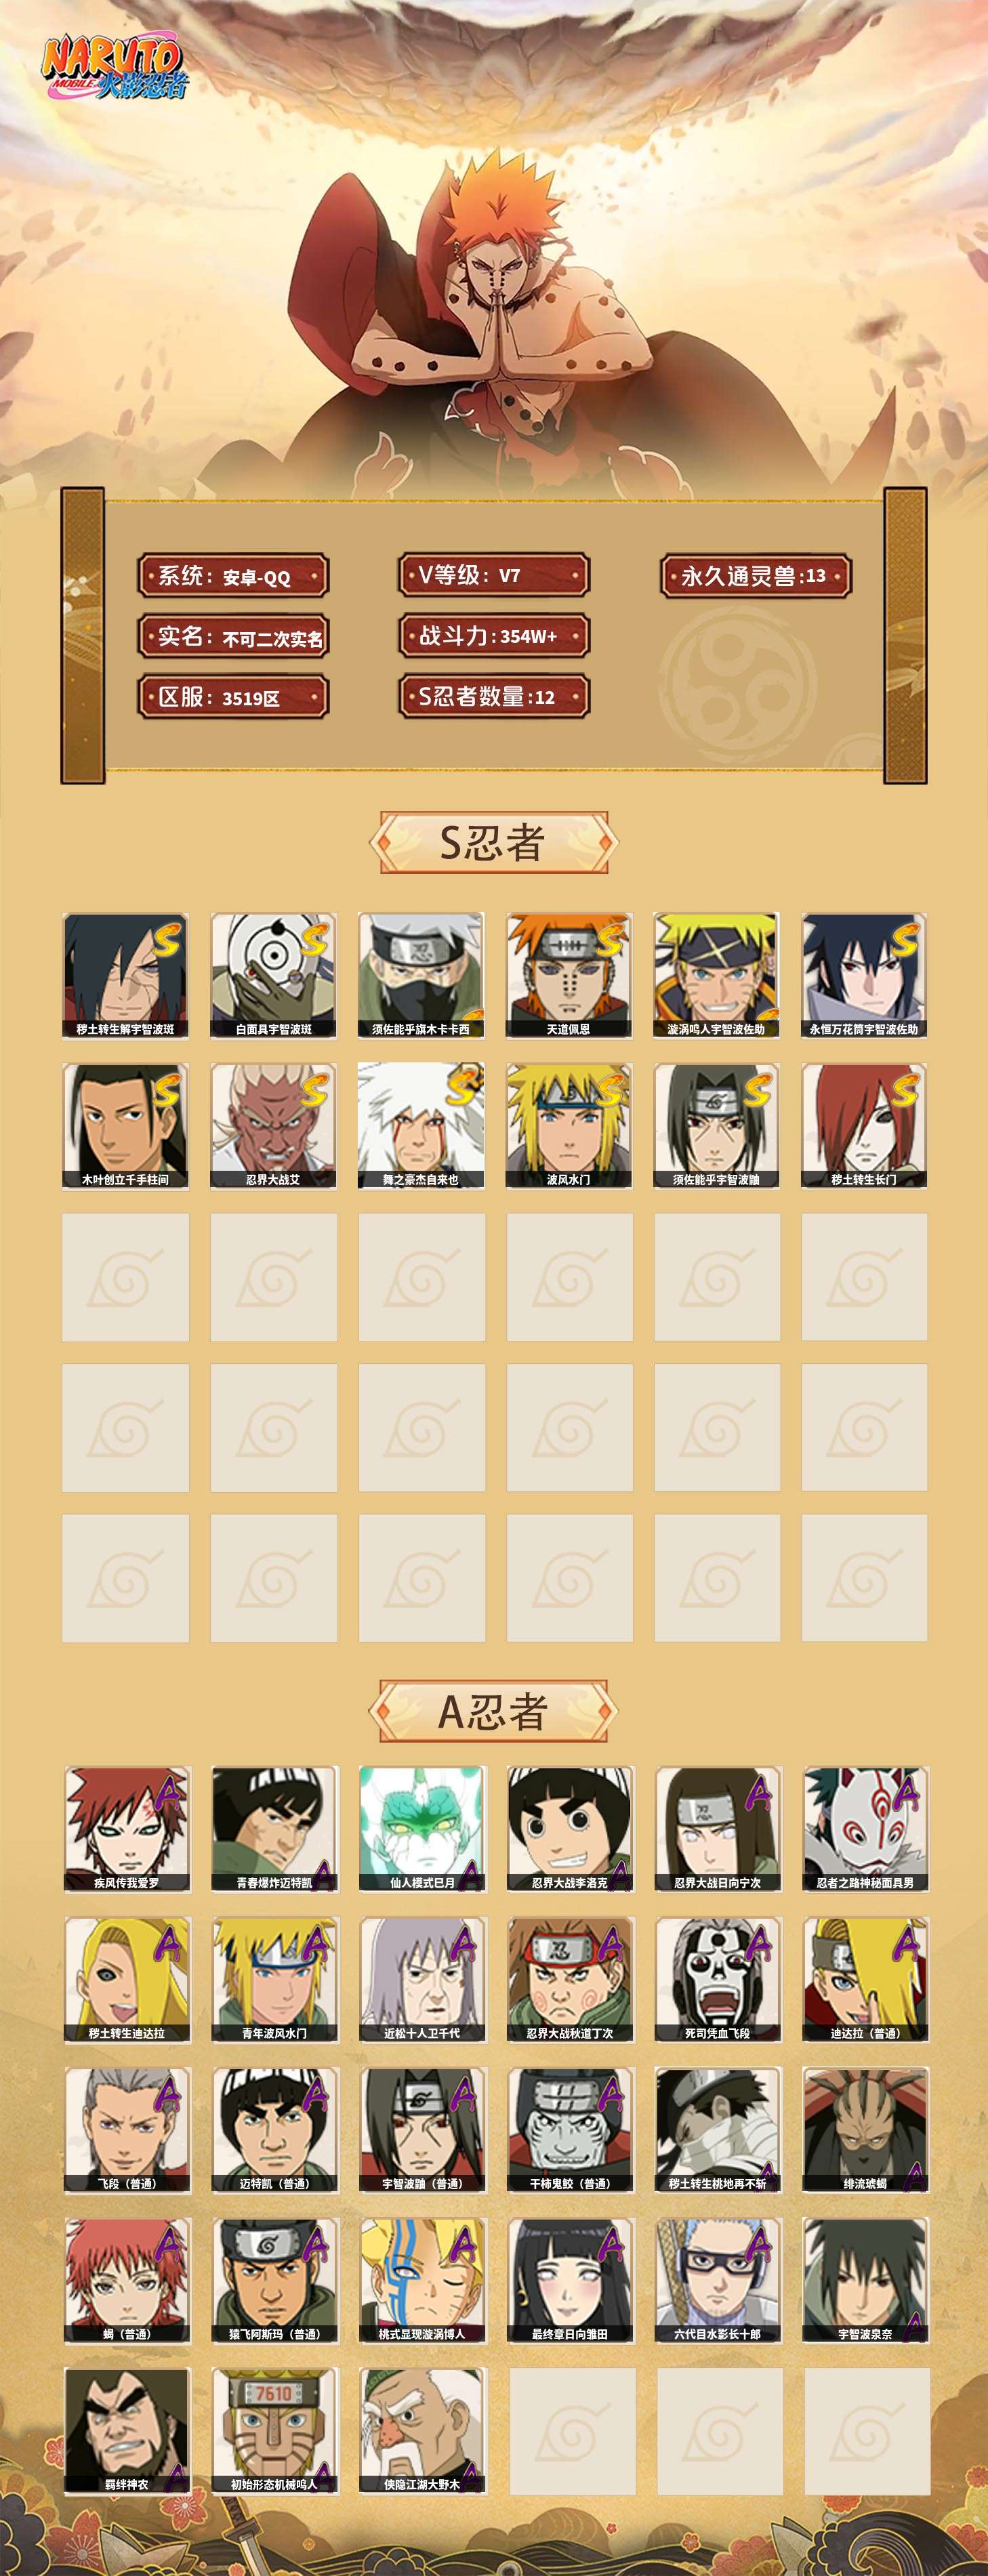Choose the 波风水门 S ninja card
988x2576 pixels.
569,1126
